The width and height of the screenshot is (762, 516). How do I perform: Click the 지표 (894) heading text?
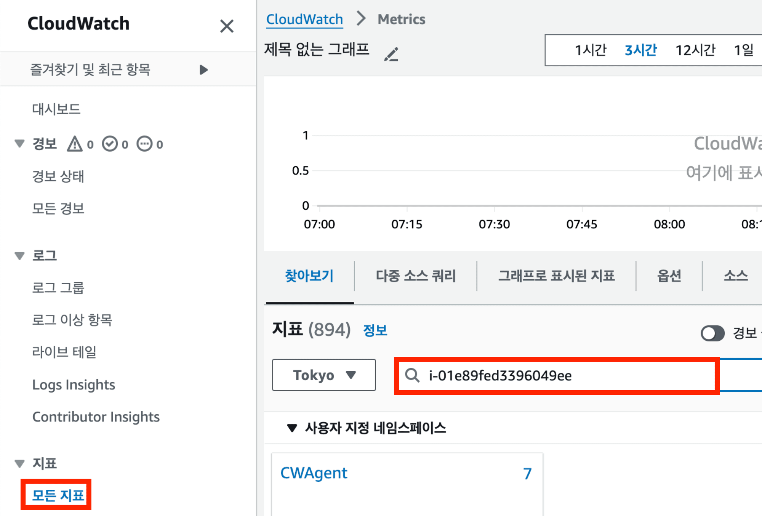click(x=311, y=329)
